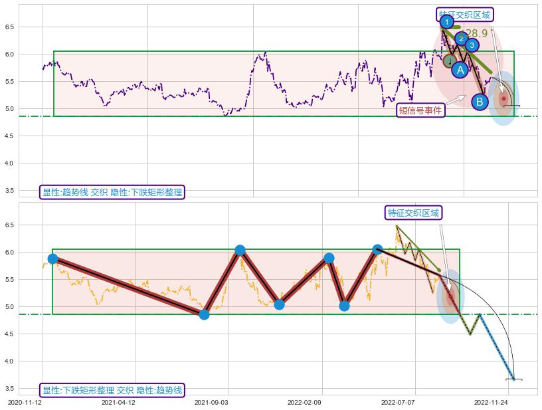Select the leftmost blue pivot node in lower chart
Viewport: 542px width, 410px height.
(x=53, y=259)
